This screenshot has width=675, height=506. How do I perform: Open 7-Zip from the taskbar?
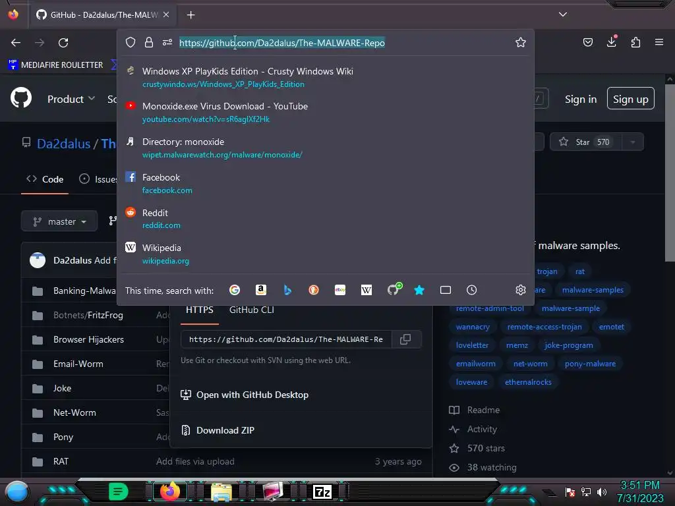[x=322, y=492]
